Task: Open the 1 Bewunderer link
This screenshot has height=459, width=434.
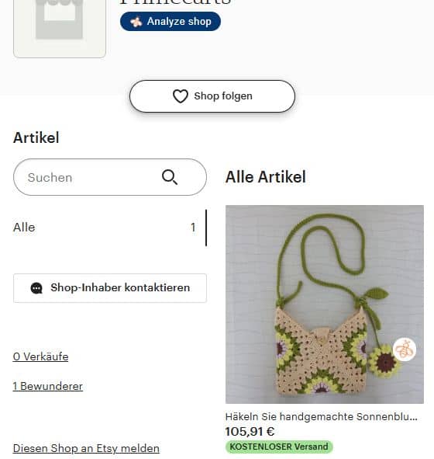Action: coord(48,386)
